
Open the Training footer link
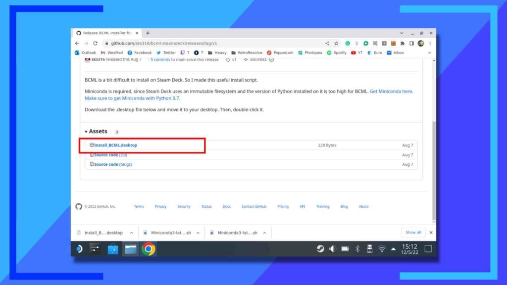click(323, 206)
